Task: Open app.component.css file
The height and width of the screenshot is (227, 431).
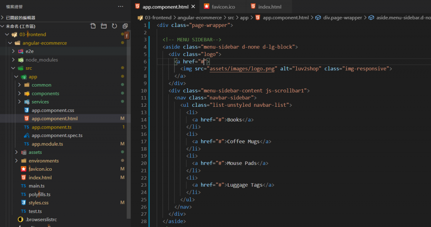Action: pyautogui.click(x=53, y=110)
